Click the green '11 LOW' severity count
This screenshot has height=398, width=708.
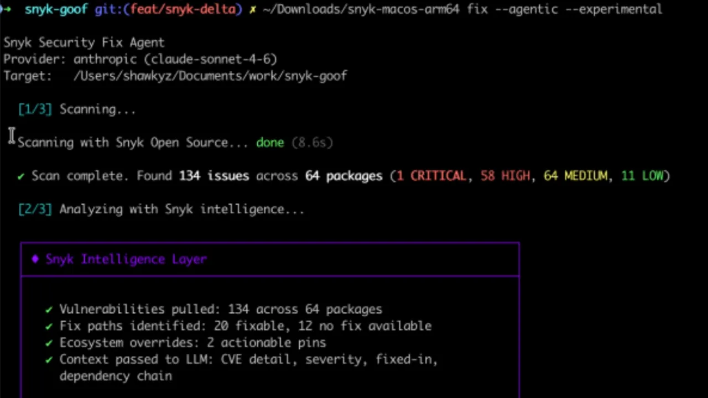point(642,176)
